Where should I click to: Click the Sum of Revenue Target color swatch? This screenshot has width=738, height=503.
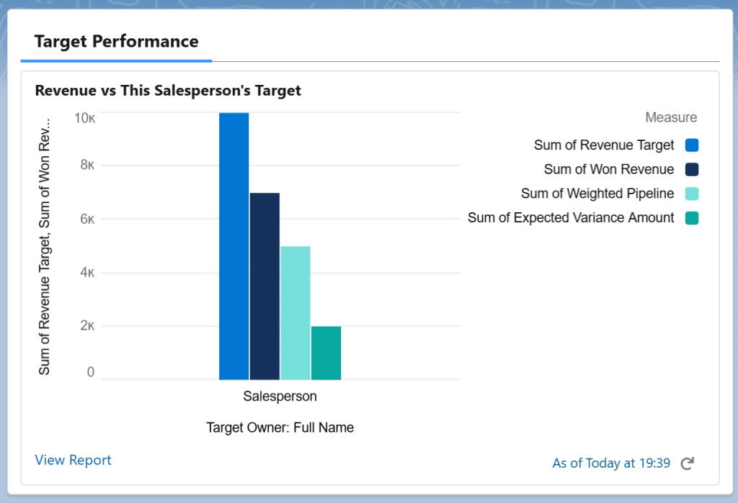tap(692, 145)
